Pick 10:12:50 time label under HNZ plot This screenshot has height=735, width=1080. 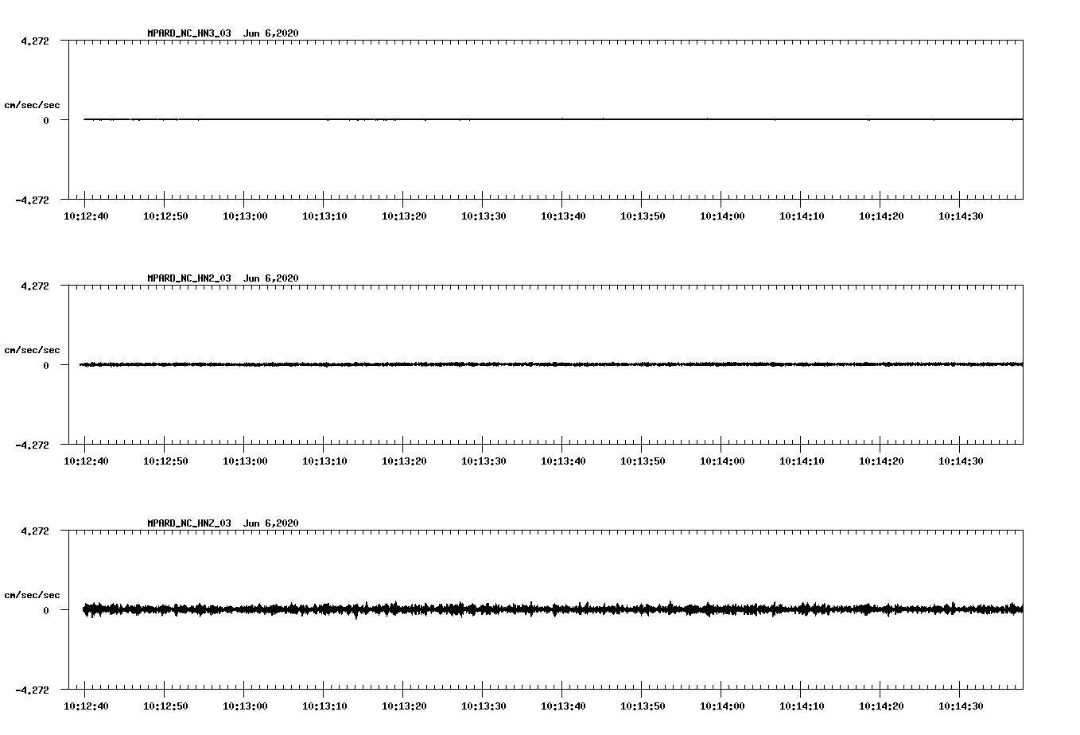(x=165, y=706)
